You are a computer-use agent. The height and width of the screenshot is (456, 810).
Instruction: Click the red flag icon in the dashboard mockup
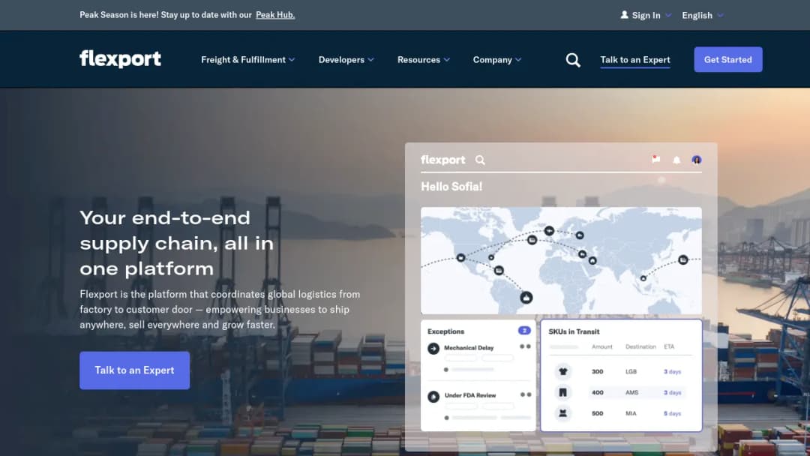656,159
